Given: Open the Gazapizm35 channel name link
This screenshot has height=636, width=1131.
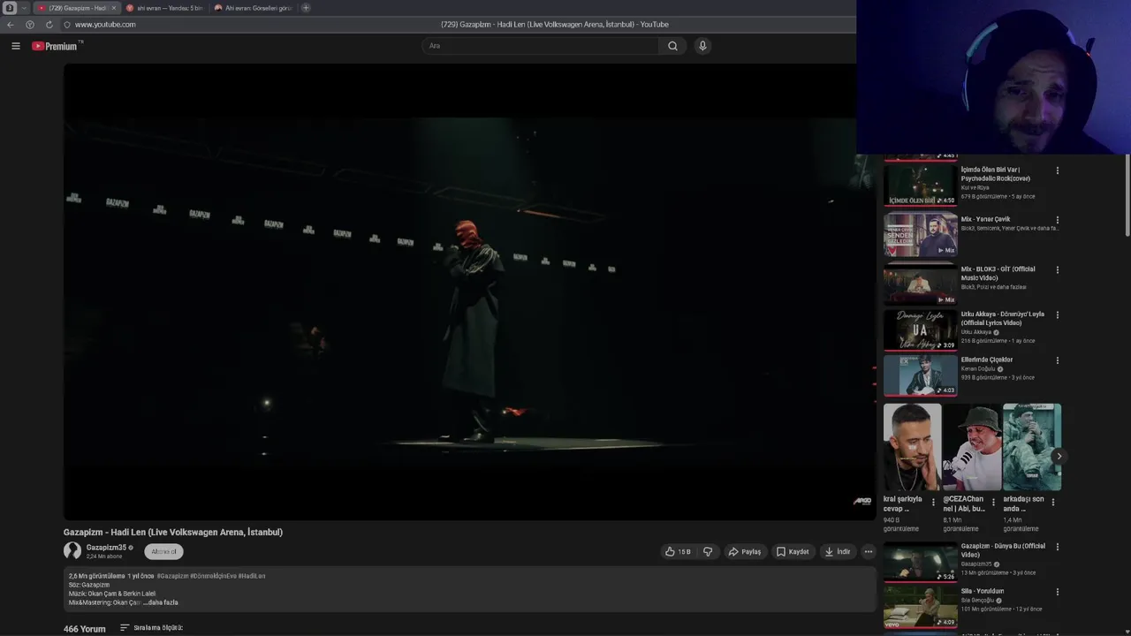Looking at the screenshot, I should 106,548.
